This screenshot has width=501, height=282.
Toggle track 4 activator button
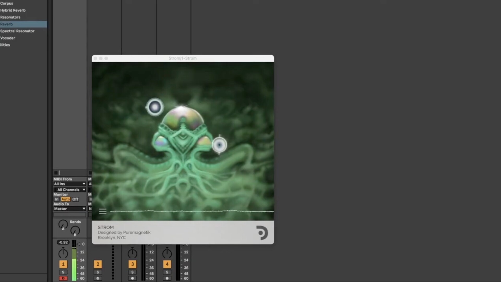tap(167, 264)
